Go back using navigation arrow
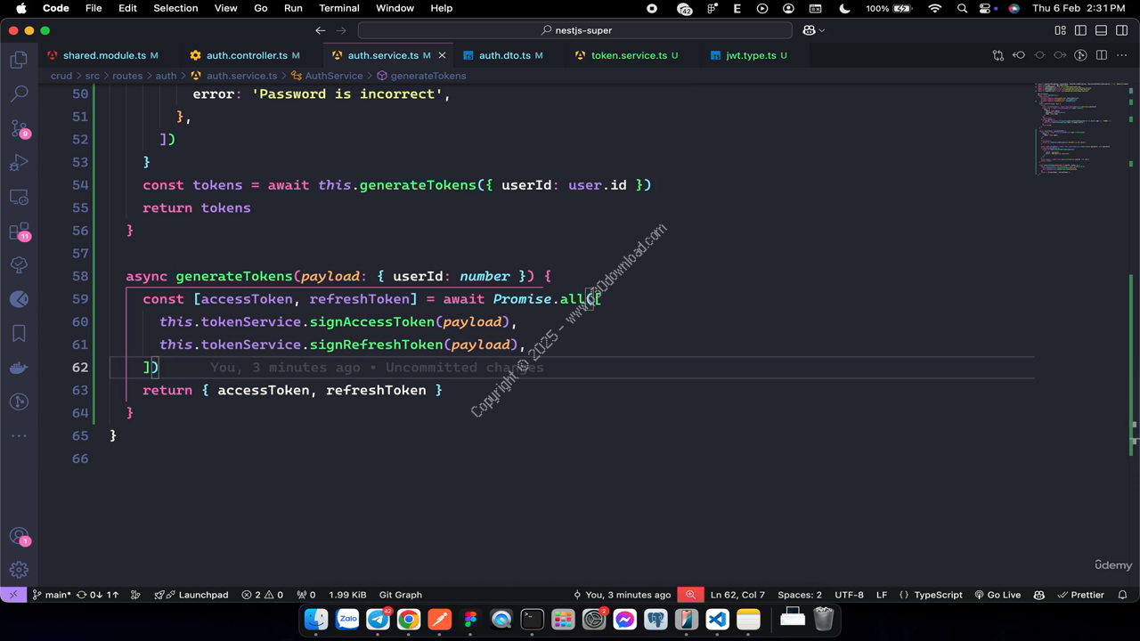The width and height of the screenshot is (1140, 641). [321, 30]
